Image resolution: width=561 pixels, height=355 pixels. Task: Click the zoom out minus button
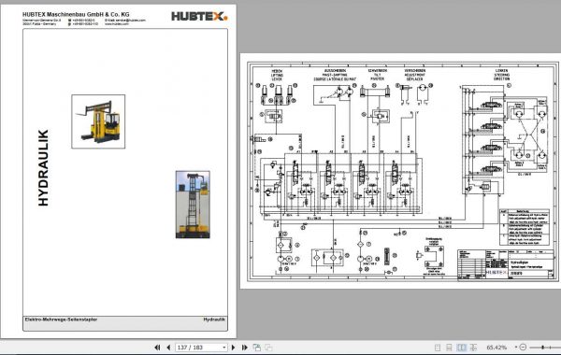coord(523,348)
